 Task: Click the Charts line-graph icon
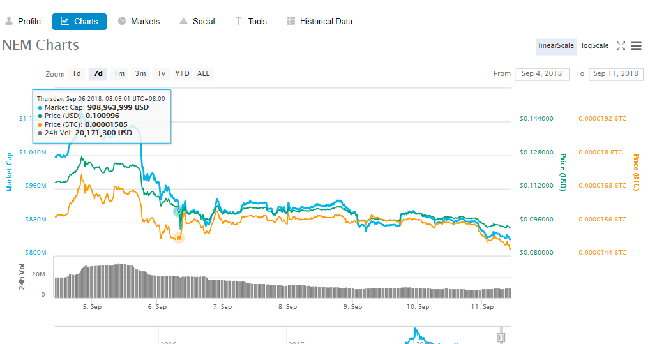[x=64, y=21]
